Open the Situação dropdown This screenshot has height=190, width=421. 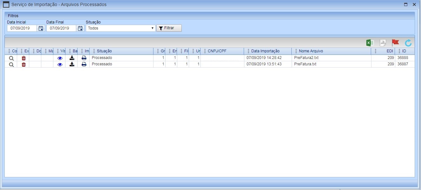coord(120,28)
